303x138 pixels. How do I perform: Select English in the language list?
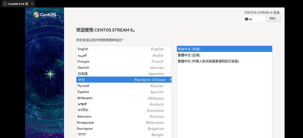(124, 49)
